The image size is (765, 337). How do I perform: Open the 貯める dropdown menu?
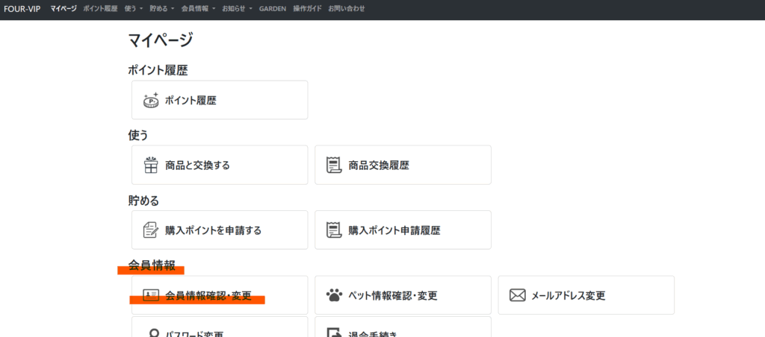click(x=161, y=9)
